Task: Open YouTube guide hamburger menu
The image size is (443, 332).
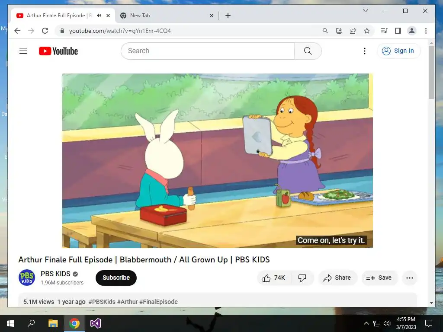Action: coord(23,51)
